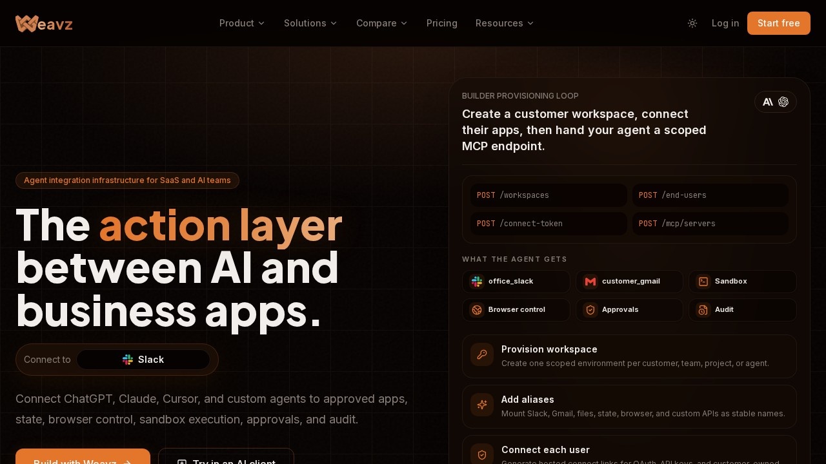Click the Start free button
Screen dimensions: 826x464
coord(779,23)
